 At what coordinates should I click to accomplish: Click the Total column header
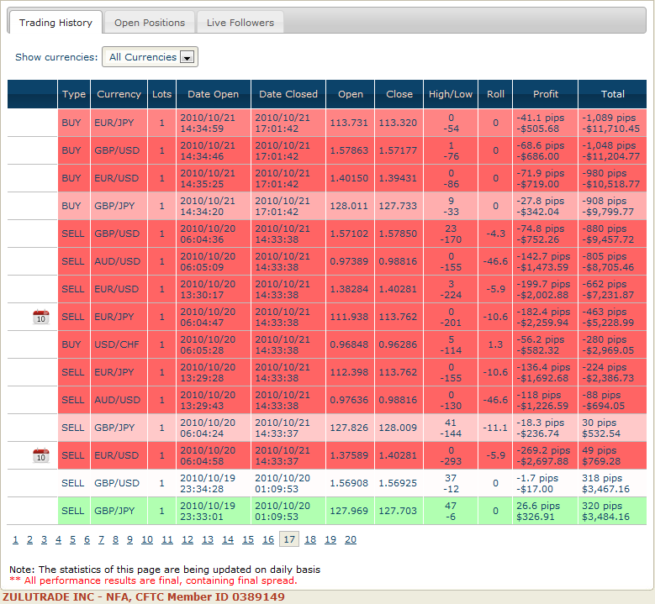612,94
